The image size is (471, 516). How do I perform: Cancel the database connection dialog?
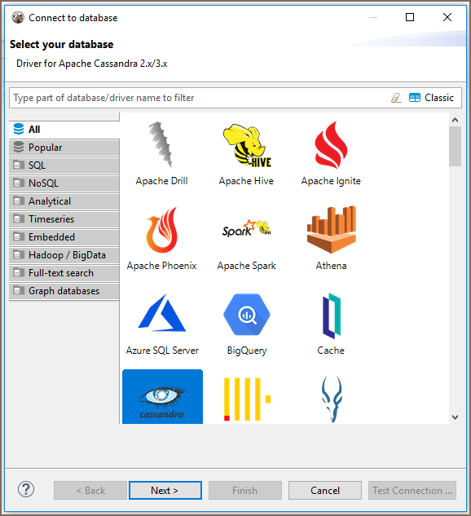click(325, 491)
